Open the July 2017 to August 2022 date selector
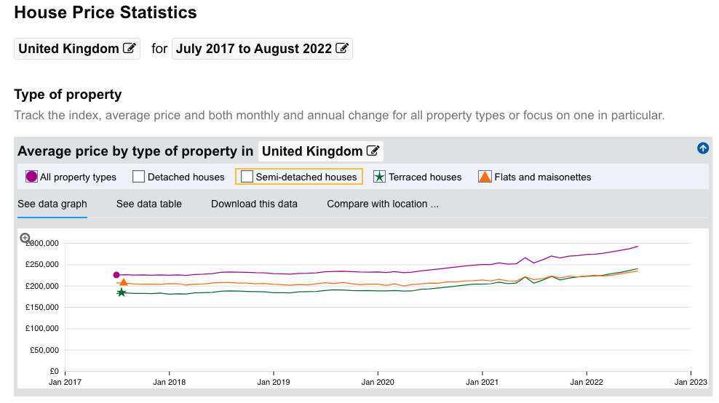Image resolution: width=719 pixels, height=403 pixels. [x=262, y=49]
